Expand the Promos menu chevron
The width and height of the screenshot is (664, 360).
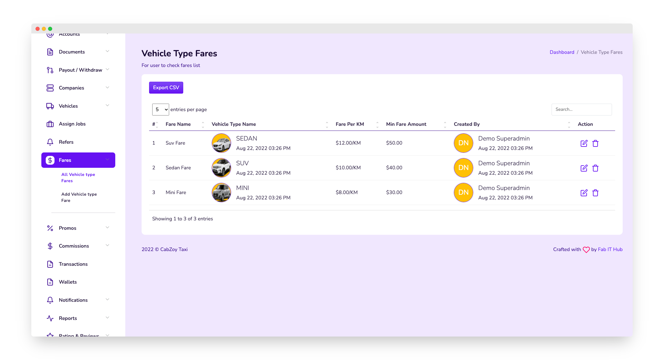point(107,228)
